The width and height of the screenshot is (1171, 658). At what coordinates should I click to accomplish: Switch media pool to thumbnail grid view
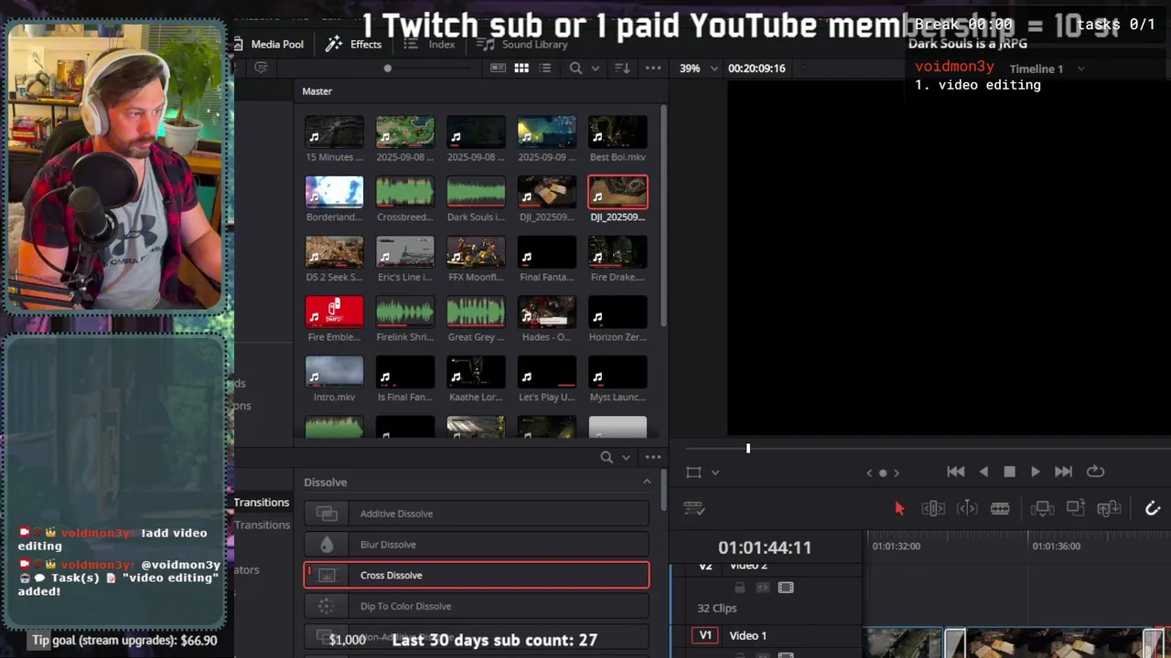[521, 68]
